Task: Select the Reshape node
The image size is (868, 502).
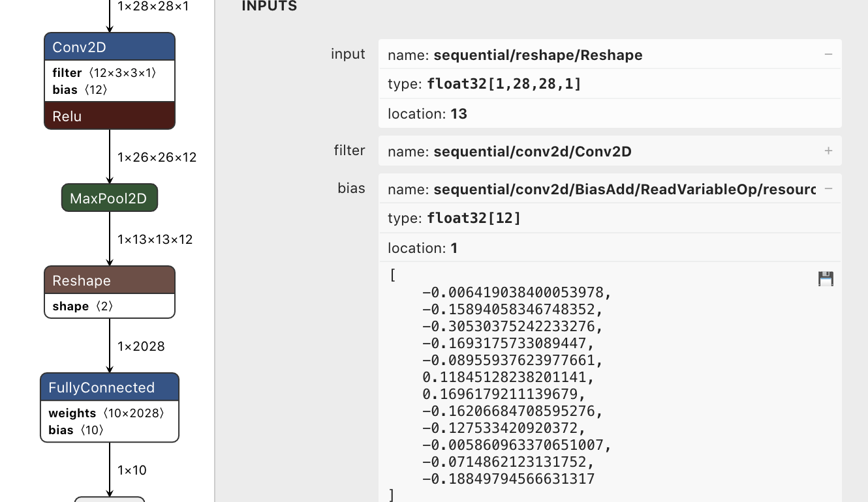Action: (109, 280)
